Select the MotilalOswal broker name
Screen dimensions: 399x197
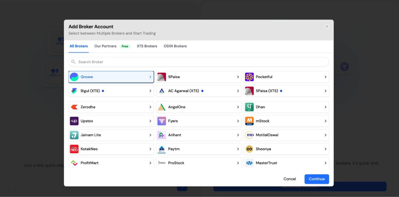267,135
